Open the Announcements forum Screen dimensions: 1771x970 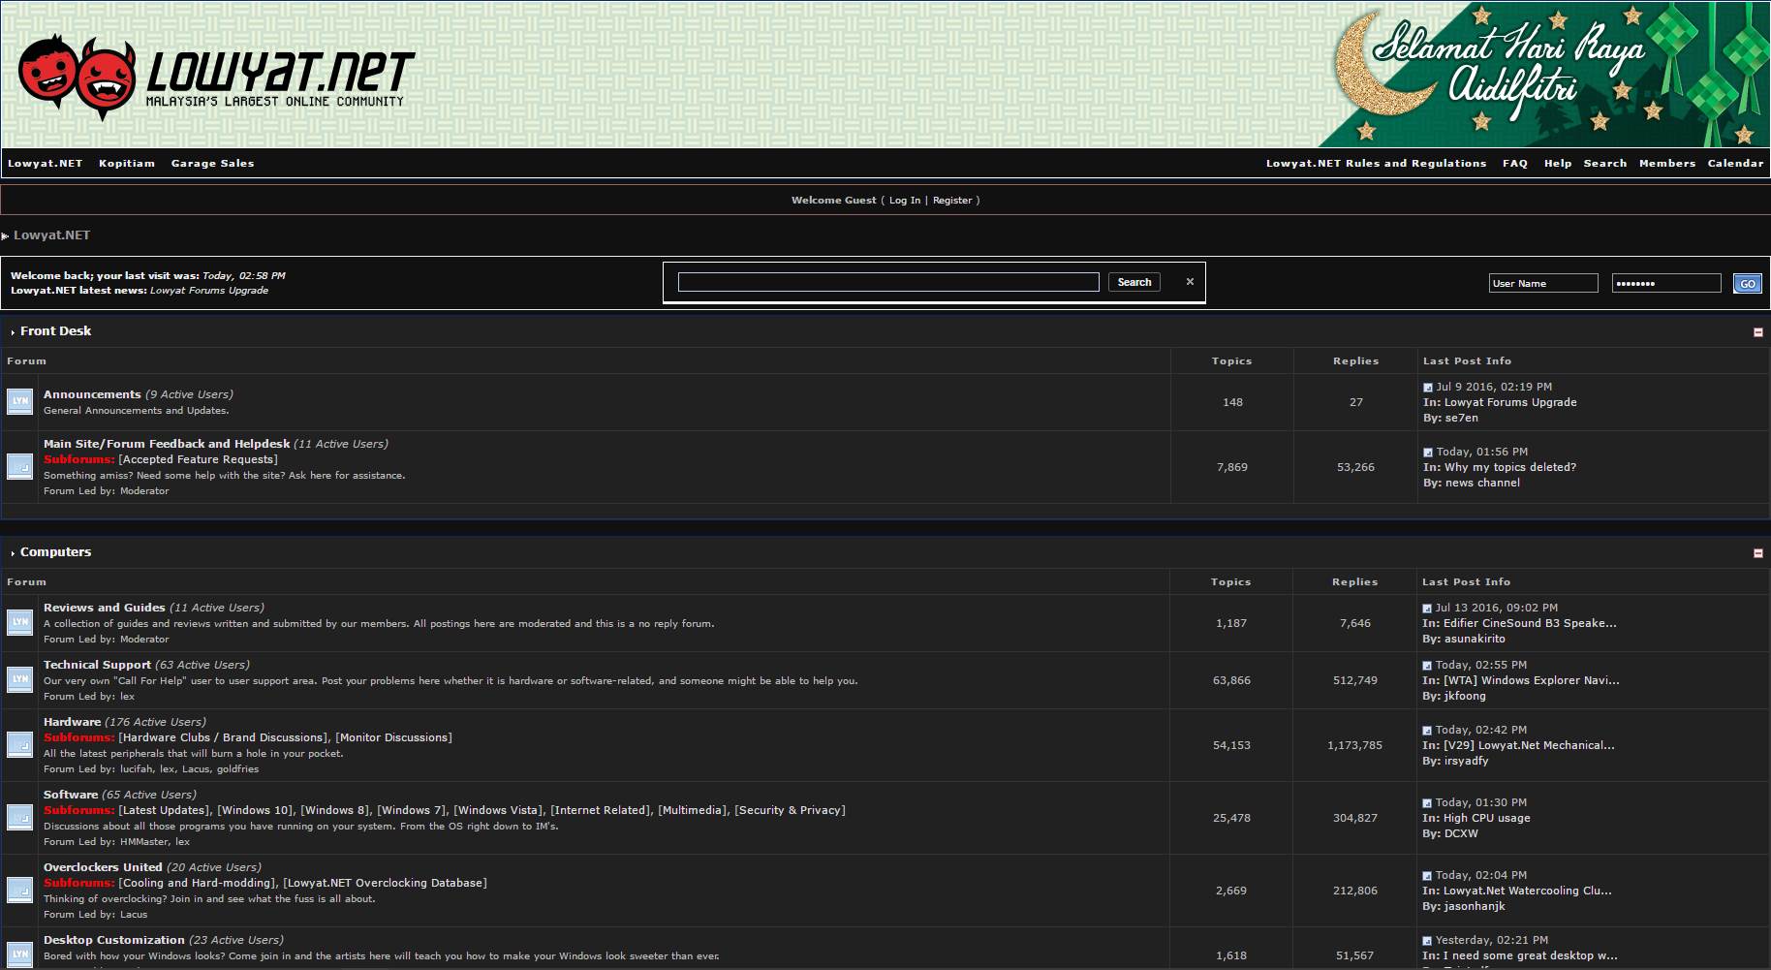click(92, 394)
